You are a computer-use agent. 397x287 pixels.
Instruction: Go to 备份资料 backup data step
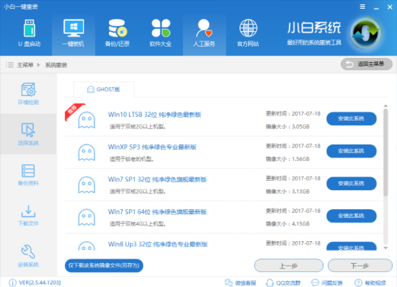coord(28,175)
